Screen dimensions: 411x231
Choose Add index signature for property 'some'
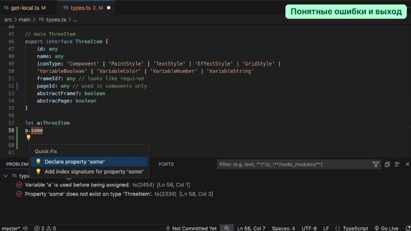point(89,172)
